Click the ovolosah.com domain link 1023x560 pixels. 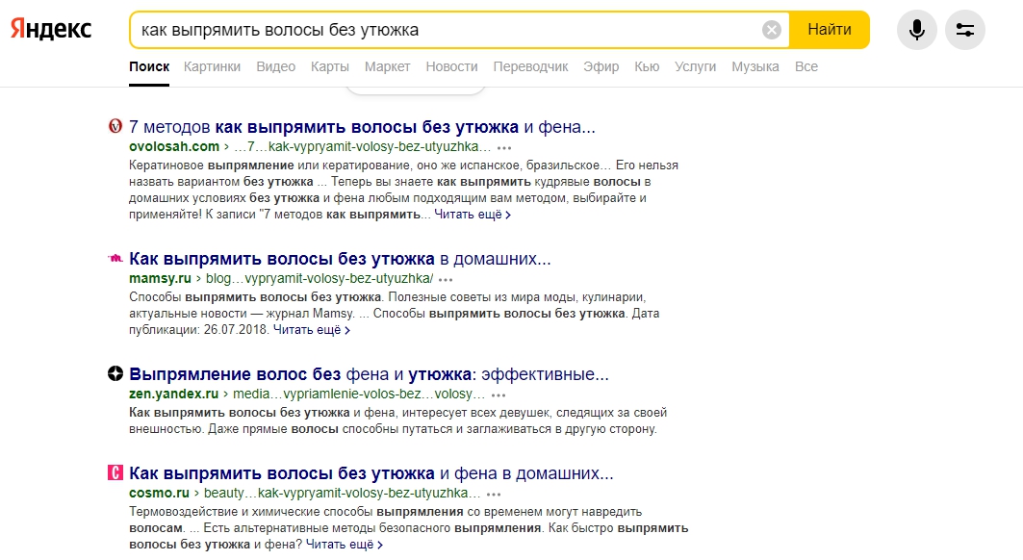tap(174, 146)
